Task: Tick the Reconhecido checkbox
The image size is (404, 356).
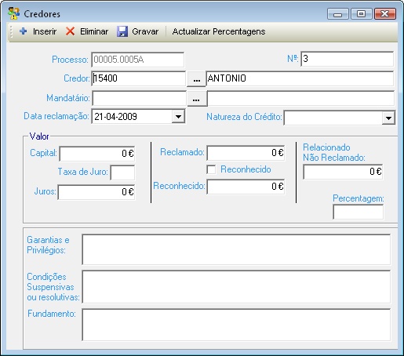Action: coord(211,169)
